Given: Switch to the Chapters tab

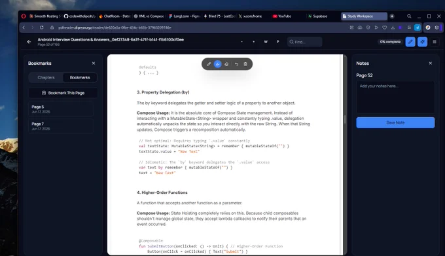Looking at the screenshot, I should [46, 77].
